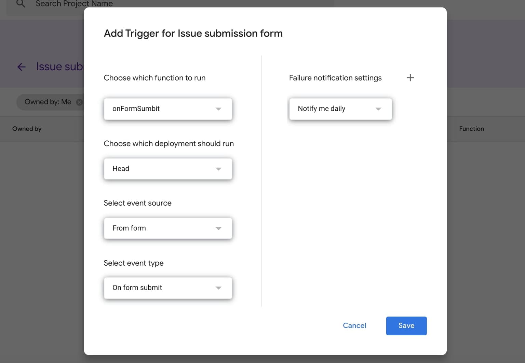Click the arrow in the deployment selector
The image size is (525, 363).
[218, 169]
